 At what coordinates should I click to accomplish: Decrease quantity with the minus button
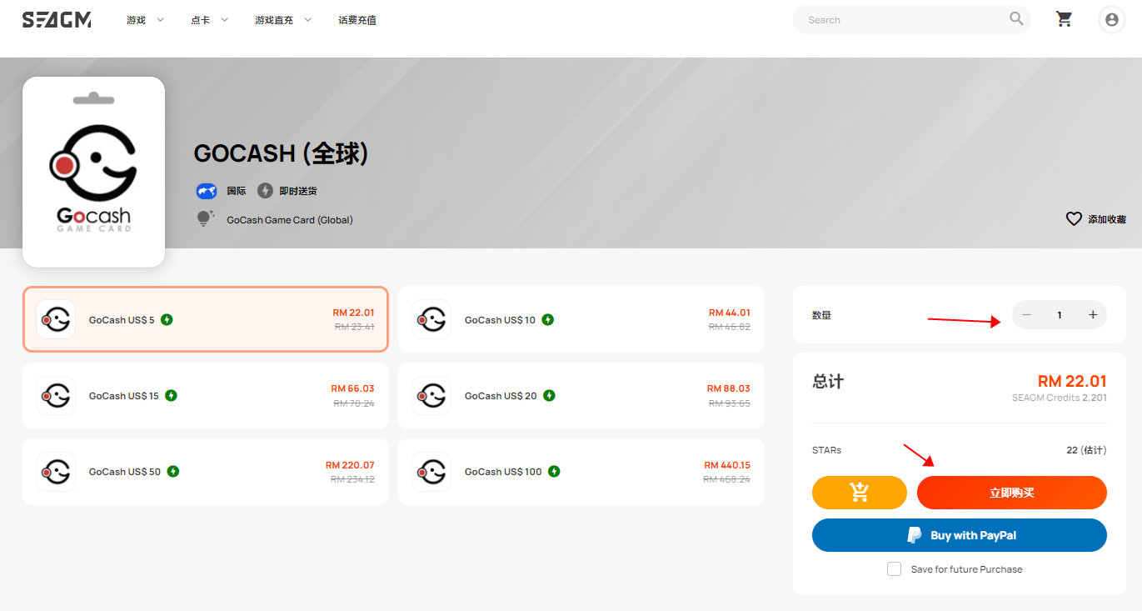coord(1026,314)
